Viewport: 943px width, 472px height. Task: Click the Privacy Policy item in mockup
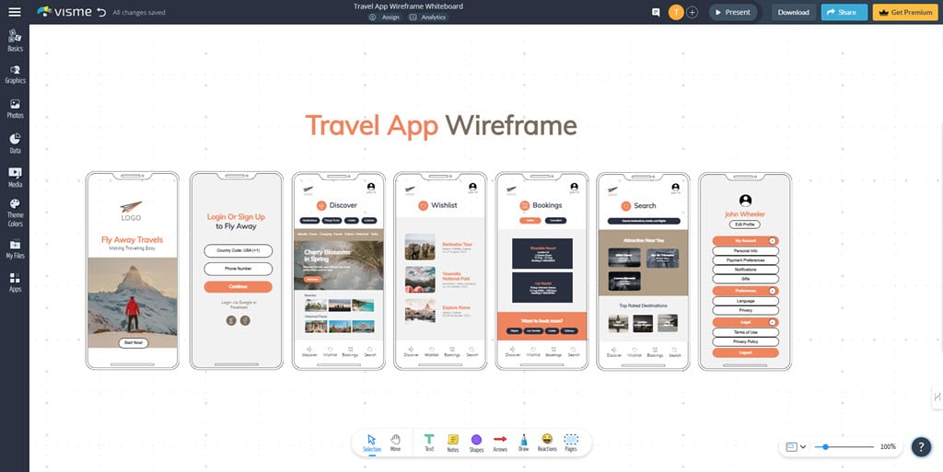click(x=746, y=341)
